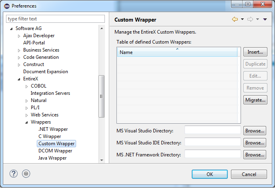This screenshot has width=275, height=188.
Task: Expand the Ajax Developer node
Action: click(19, 36)
